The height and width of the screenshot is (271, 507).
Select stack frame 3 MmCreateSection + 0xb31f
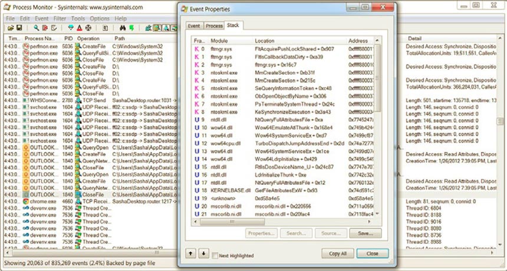click(283, 72)
